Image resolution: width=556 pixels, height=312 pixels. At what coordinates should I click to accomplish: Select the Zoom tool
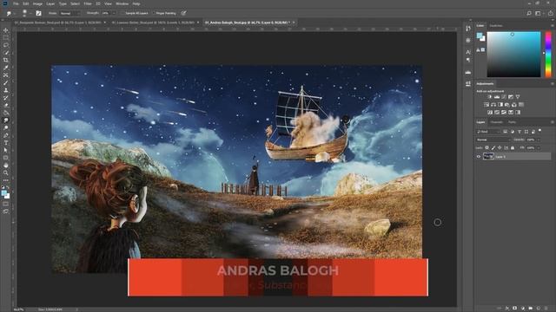[6, 172]
